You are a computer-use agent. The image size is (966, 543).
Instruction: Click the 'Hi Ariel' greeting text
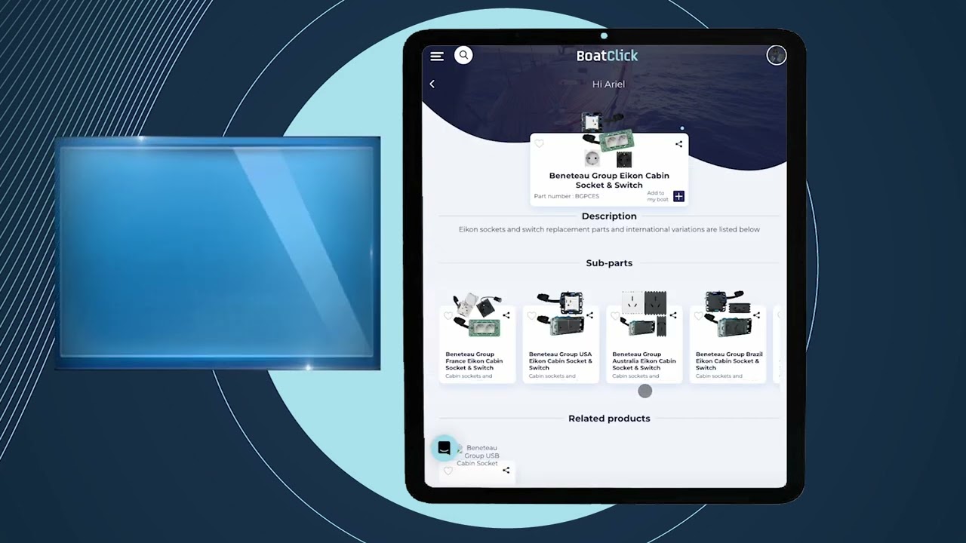pyautogui.click(x=608, y=84)
